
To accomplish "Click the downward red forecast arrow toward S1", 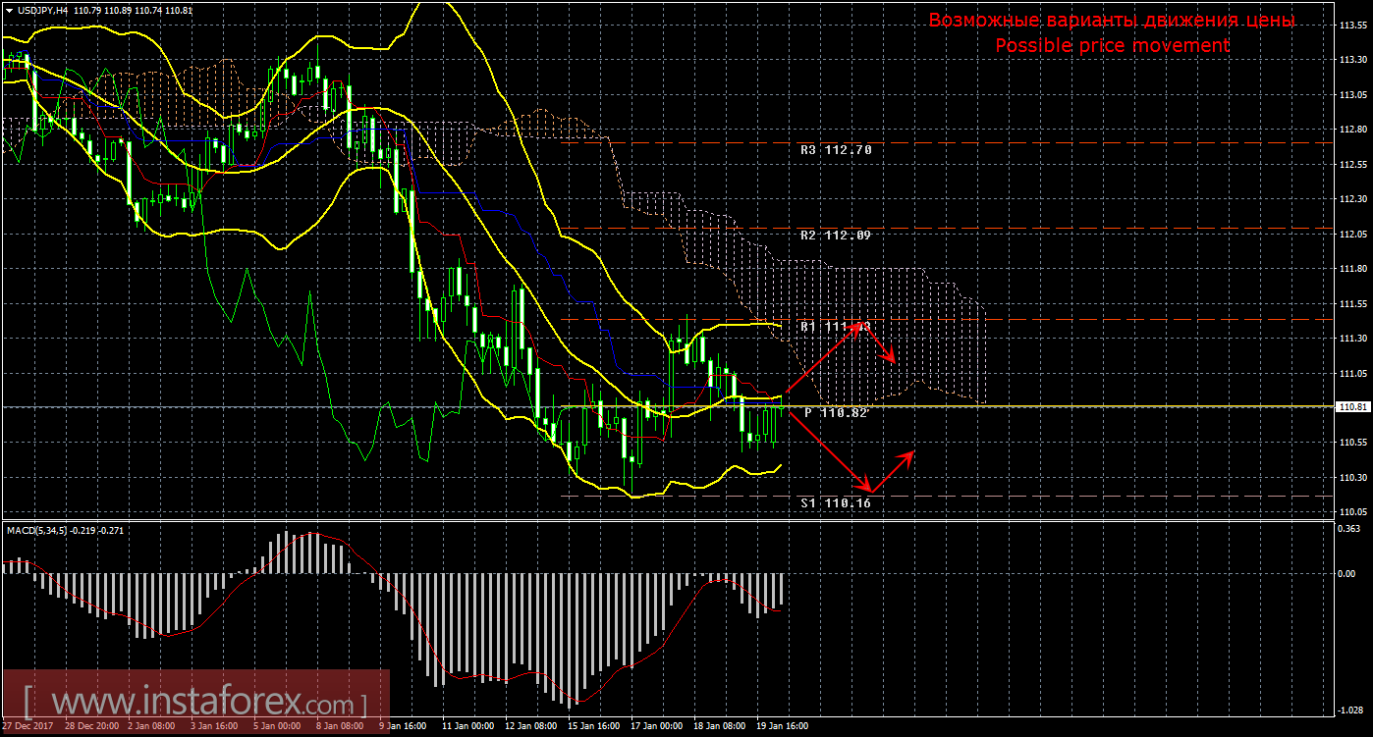I will click(x=828, y=452).
